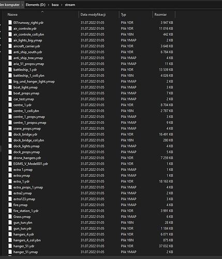Click the file icon next to air_controle.ydr

tap(10, 28)
